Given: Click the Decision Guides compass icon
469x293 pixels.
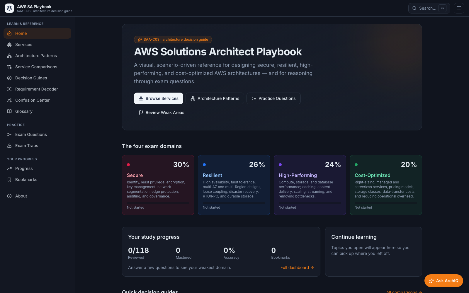Looking at the screenshot, I should point(9,78).
